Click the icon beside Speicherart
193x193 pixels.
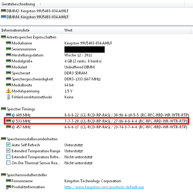(8, 73)
